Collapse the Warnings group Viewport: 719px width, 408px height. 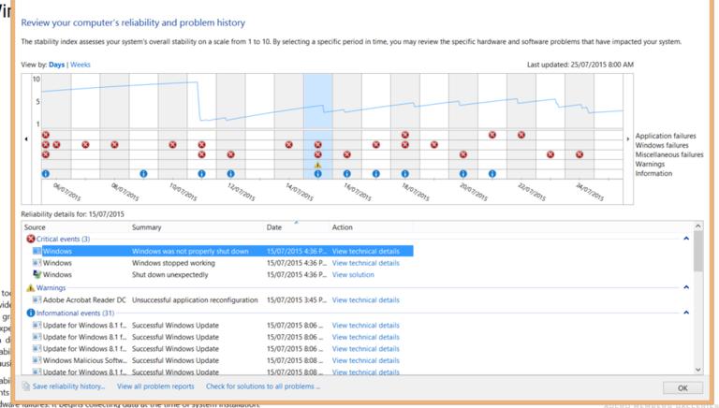coord(686,288)
